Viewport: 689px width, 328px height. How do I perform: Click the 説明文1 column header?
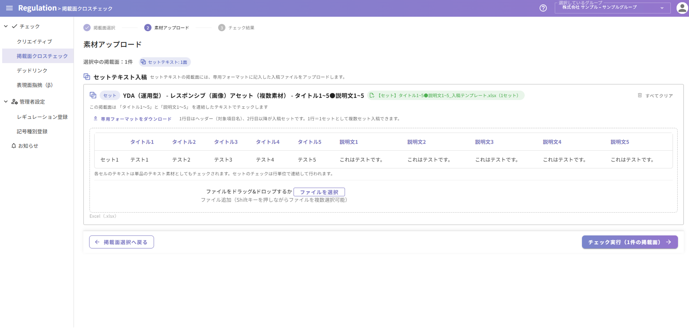tap(349, 142)
